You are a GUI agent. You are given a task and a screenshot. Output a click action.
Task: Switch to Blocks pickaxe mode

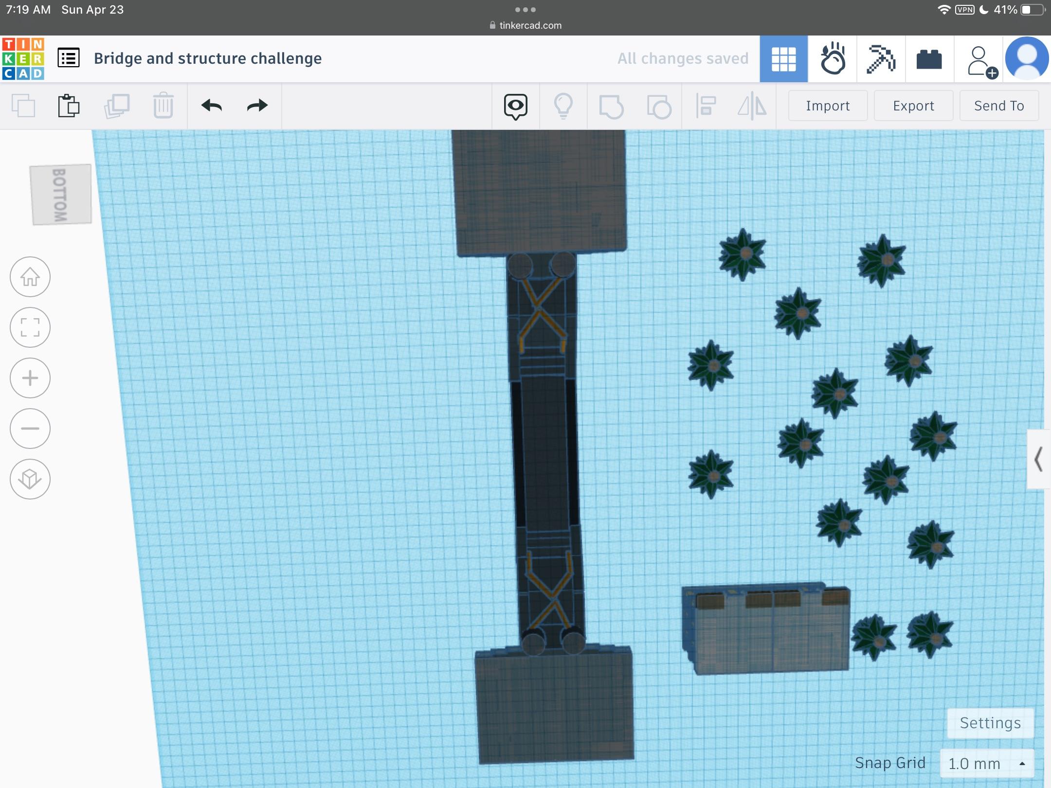coord(881,58)
